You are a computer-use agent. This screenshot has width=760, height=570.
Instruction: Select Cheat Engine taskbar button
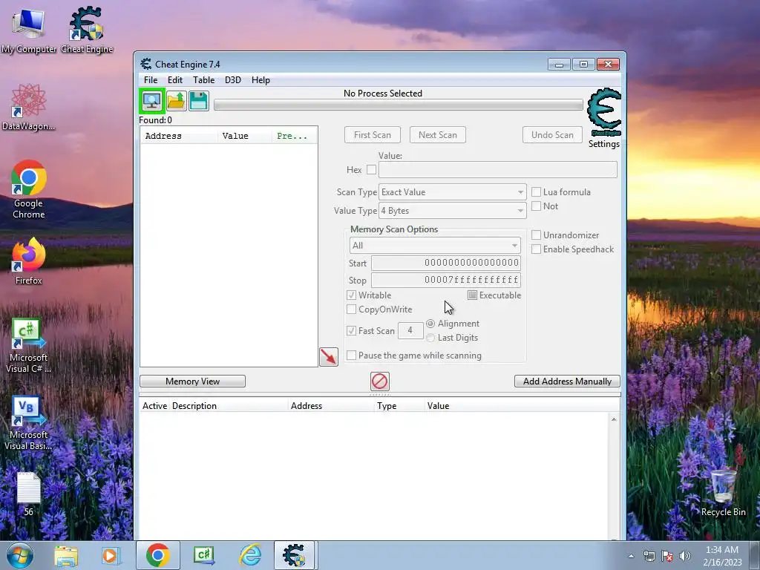pyautogui.click(x=295, y=555)
